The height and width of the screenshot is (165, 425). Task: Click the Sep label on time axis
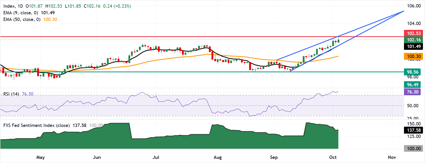274,157
